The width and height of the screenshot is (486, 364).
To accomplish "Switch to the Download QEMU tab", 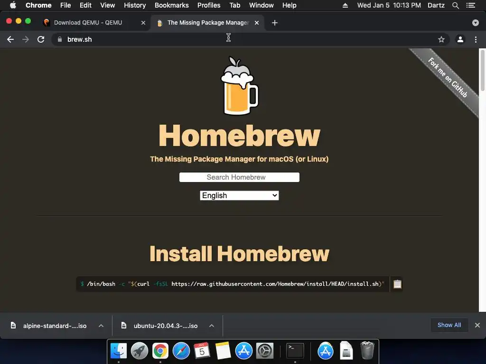I will (x=88, y=23).
